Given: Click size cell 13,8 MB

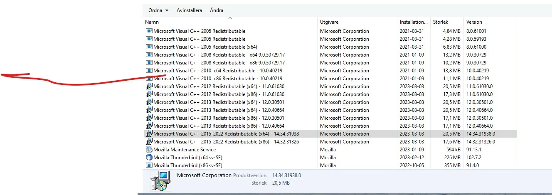Looking at the screenshot, I should tap(452, 71).
